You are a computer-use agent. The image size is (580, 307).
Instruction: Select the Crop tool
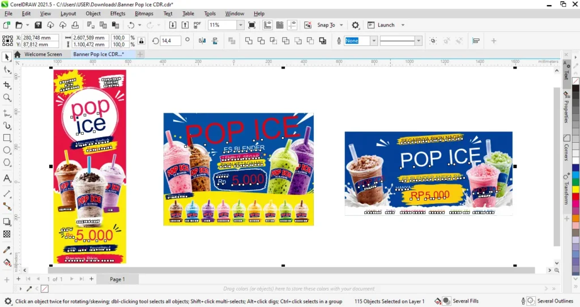tap(7, 85)
